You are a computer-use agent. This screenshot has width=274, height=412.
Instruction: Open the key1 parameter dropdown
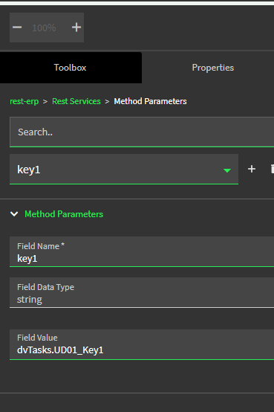click(x=124, y=170)
